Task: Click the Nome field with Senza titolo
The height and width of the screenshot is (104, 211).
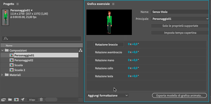Action: click(x=180, y=12)
